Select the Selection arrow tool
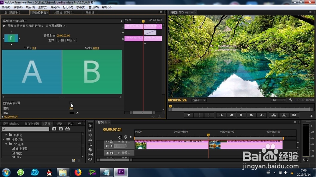This screenshot has width=316, height=177. click(90, 125)
